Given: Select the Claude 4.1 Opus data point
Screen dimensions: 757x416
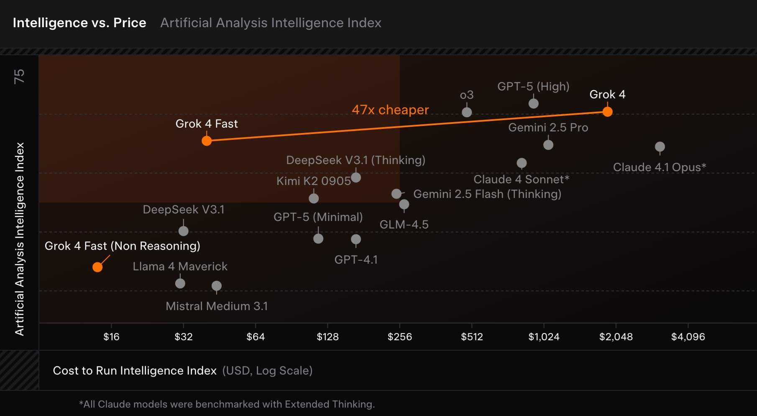Looking at the screenshot, I should [660, 147].
